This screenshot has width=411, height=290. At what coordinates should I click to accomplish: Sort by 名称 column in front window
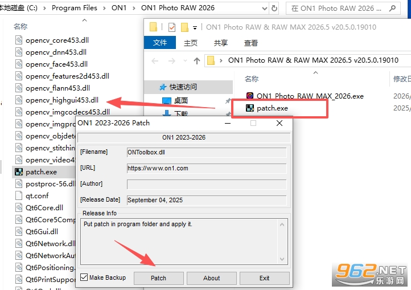pyautogui.click(x=252, y=79)
